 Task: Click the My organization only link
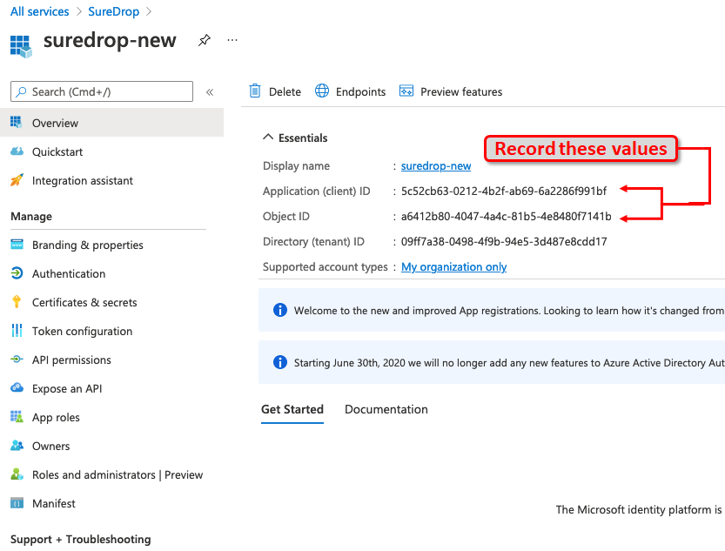(x=454, y=266)
